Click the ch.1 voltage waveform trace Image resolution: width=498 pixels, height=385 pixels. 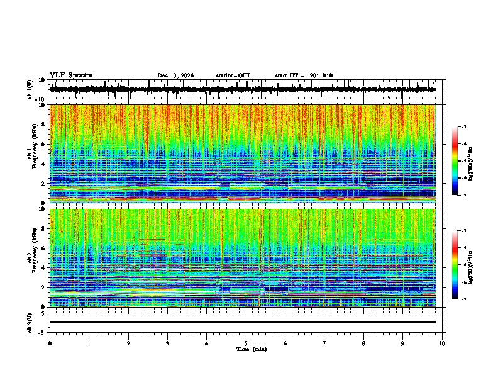pyautogui.click(x=243, y=89)
